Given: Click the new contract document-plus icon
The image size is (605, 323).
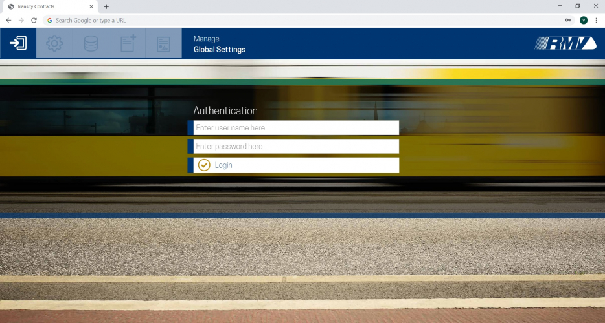Looking at the screenshot, I should pos(128,43).
